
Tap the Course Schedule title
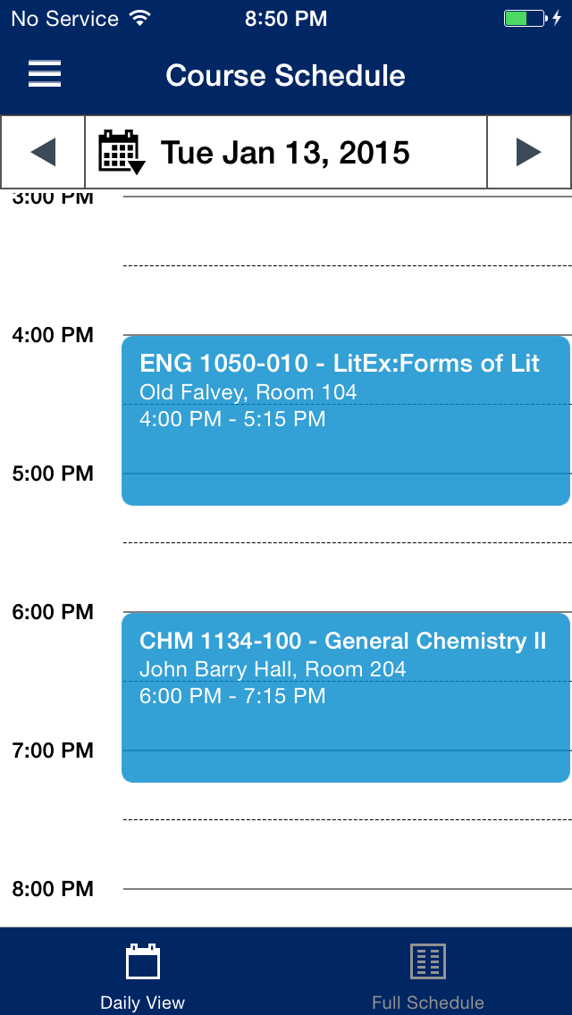click(x=285, y=75)
